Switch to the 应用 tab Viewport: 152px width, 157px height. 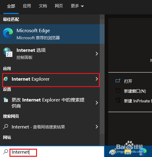click(27, 6)
